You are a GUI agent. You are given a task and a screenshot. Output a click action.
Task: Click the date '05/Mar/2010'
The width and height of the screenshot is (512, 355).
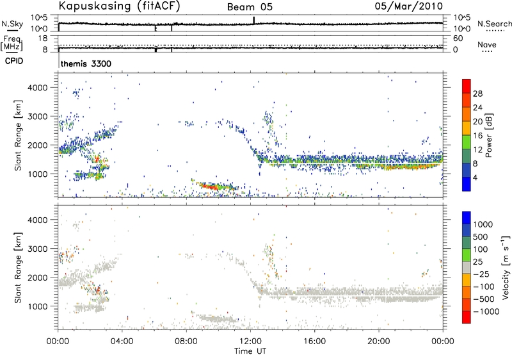[x=409, y=6]
